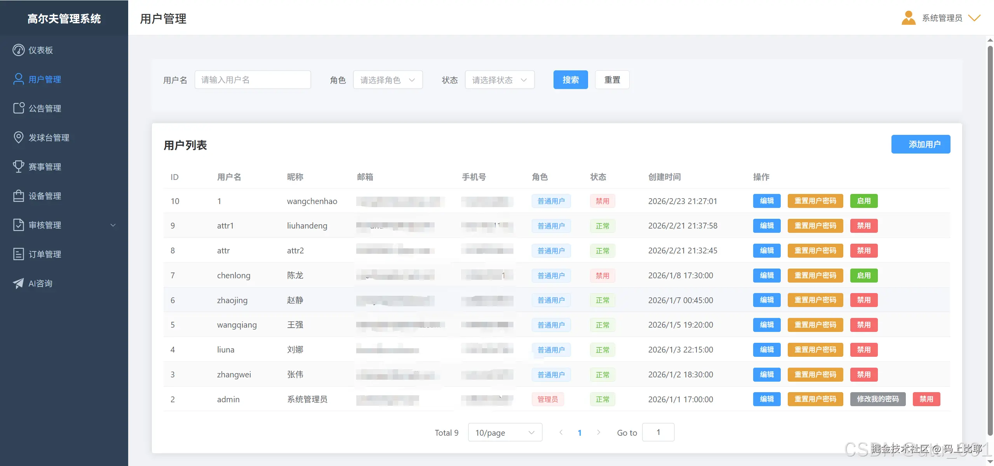
Task: Open 订单管理 menu item
Action: (x=64, y=254)
